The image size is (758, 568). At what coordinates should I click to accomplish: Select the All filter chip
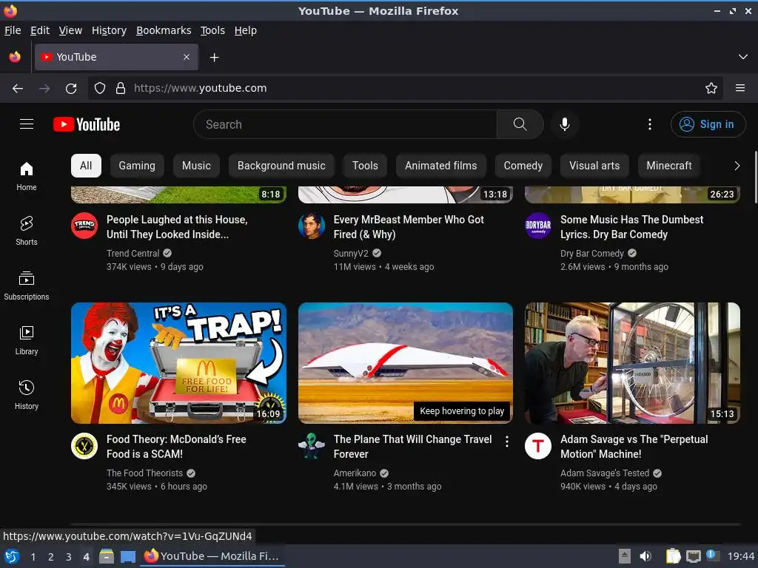pyautogui.click(x=86, y=166)
